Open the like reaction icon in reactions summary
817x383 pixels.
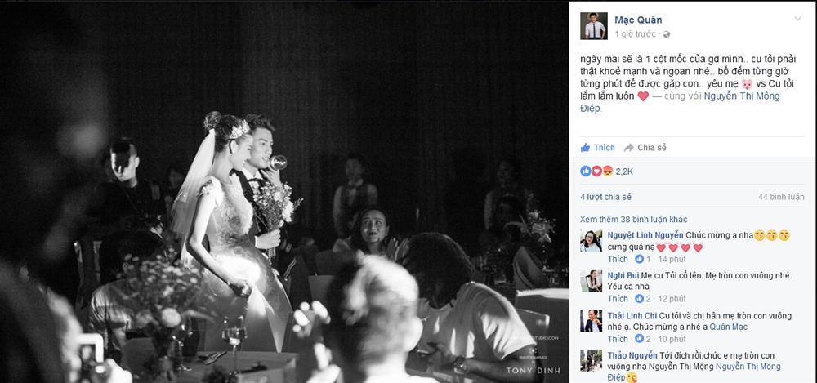[x=586, y=171]
